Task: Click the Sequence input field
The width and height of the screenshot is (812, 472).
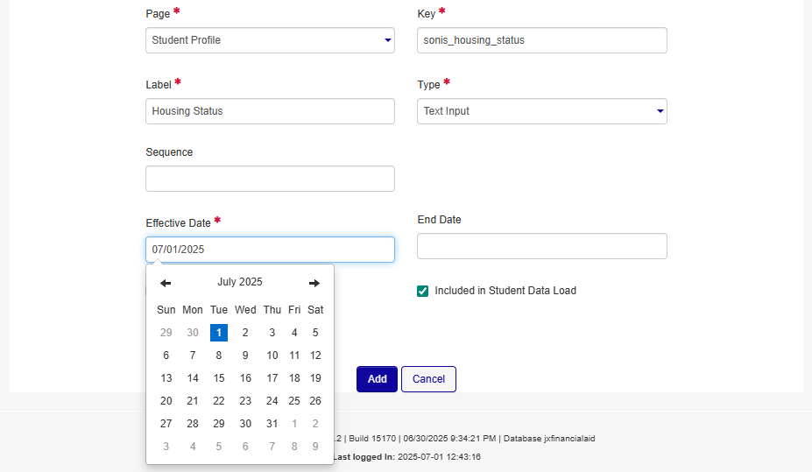Action: 270,179
